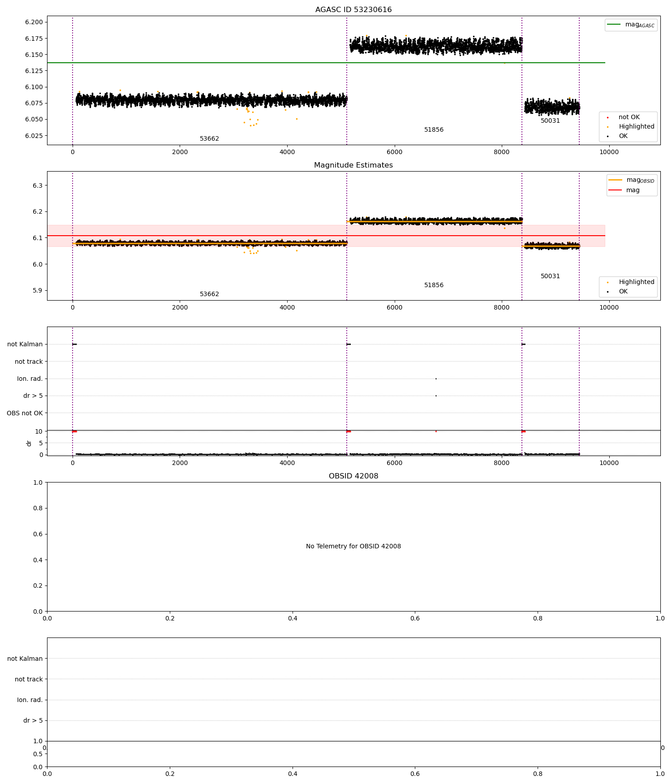The image size is (672, 784).
Task: Click the "53662" label in the AGASC ID plot
Action: [209, 139]
